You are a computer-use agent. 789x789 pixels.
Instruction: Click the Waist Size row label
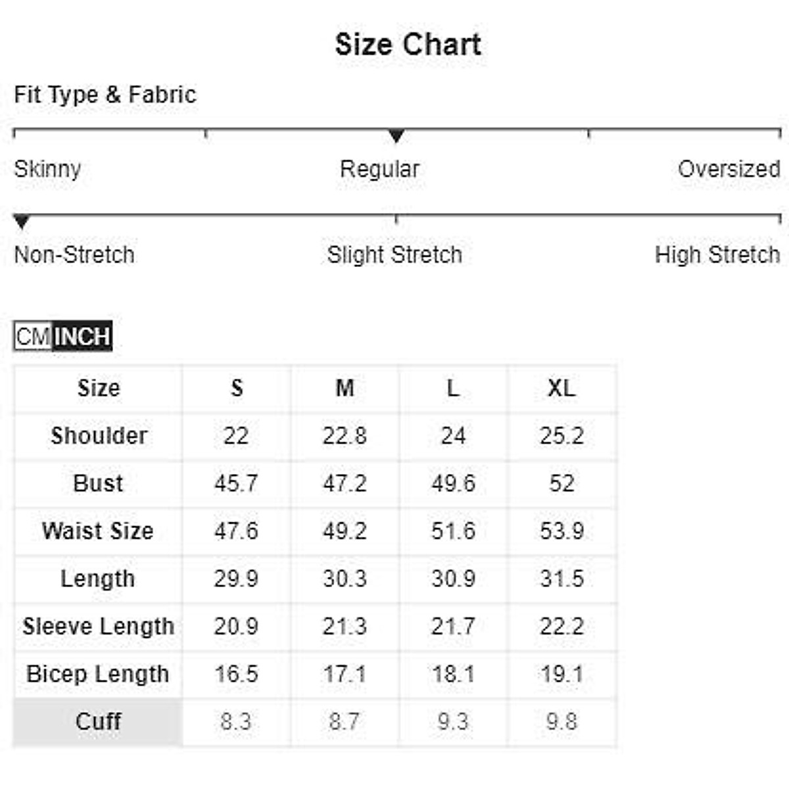[98, 531]
